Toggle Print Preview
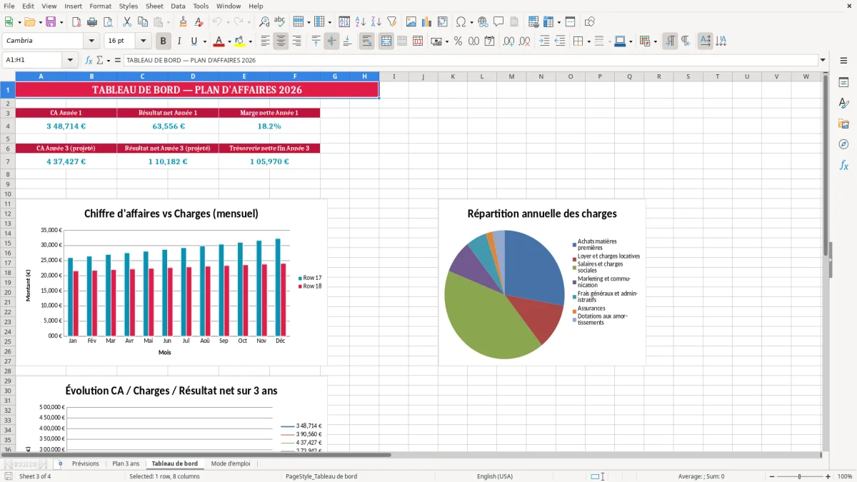857x482 pixels. [108, 22]
